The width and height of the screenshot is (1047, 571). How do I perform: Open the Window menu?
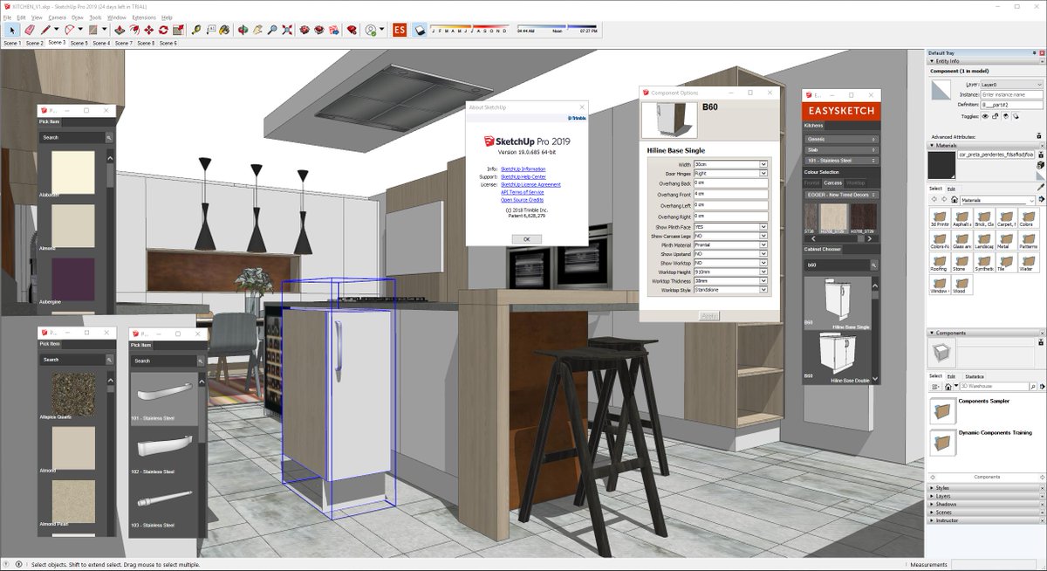(x=116, y=17)
